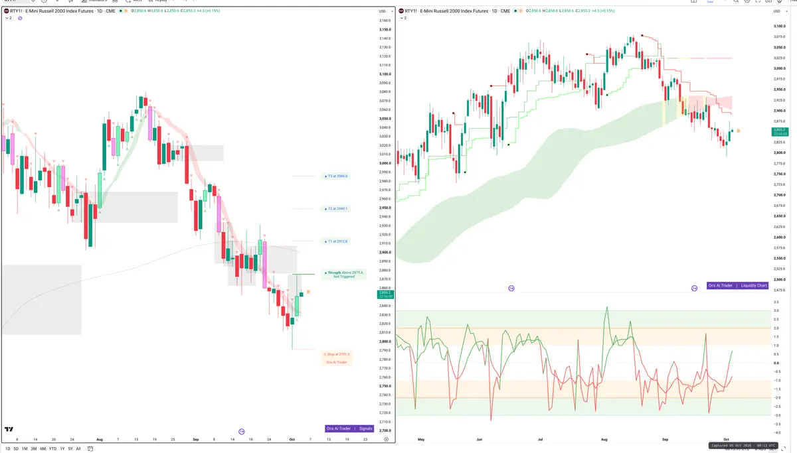Click right chart title E-Mini Russell 2000

coord(454,11)
